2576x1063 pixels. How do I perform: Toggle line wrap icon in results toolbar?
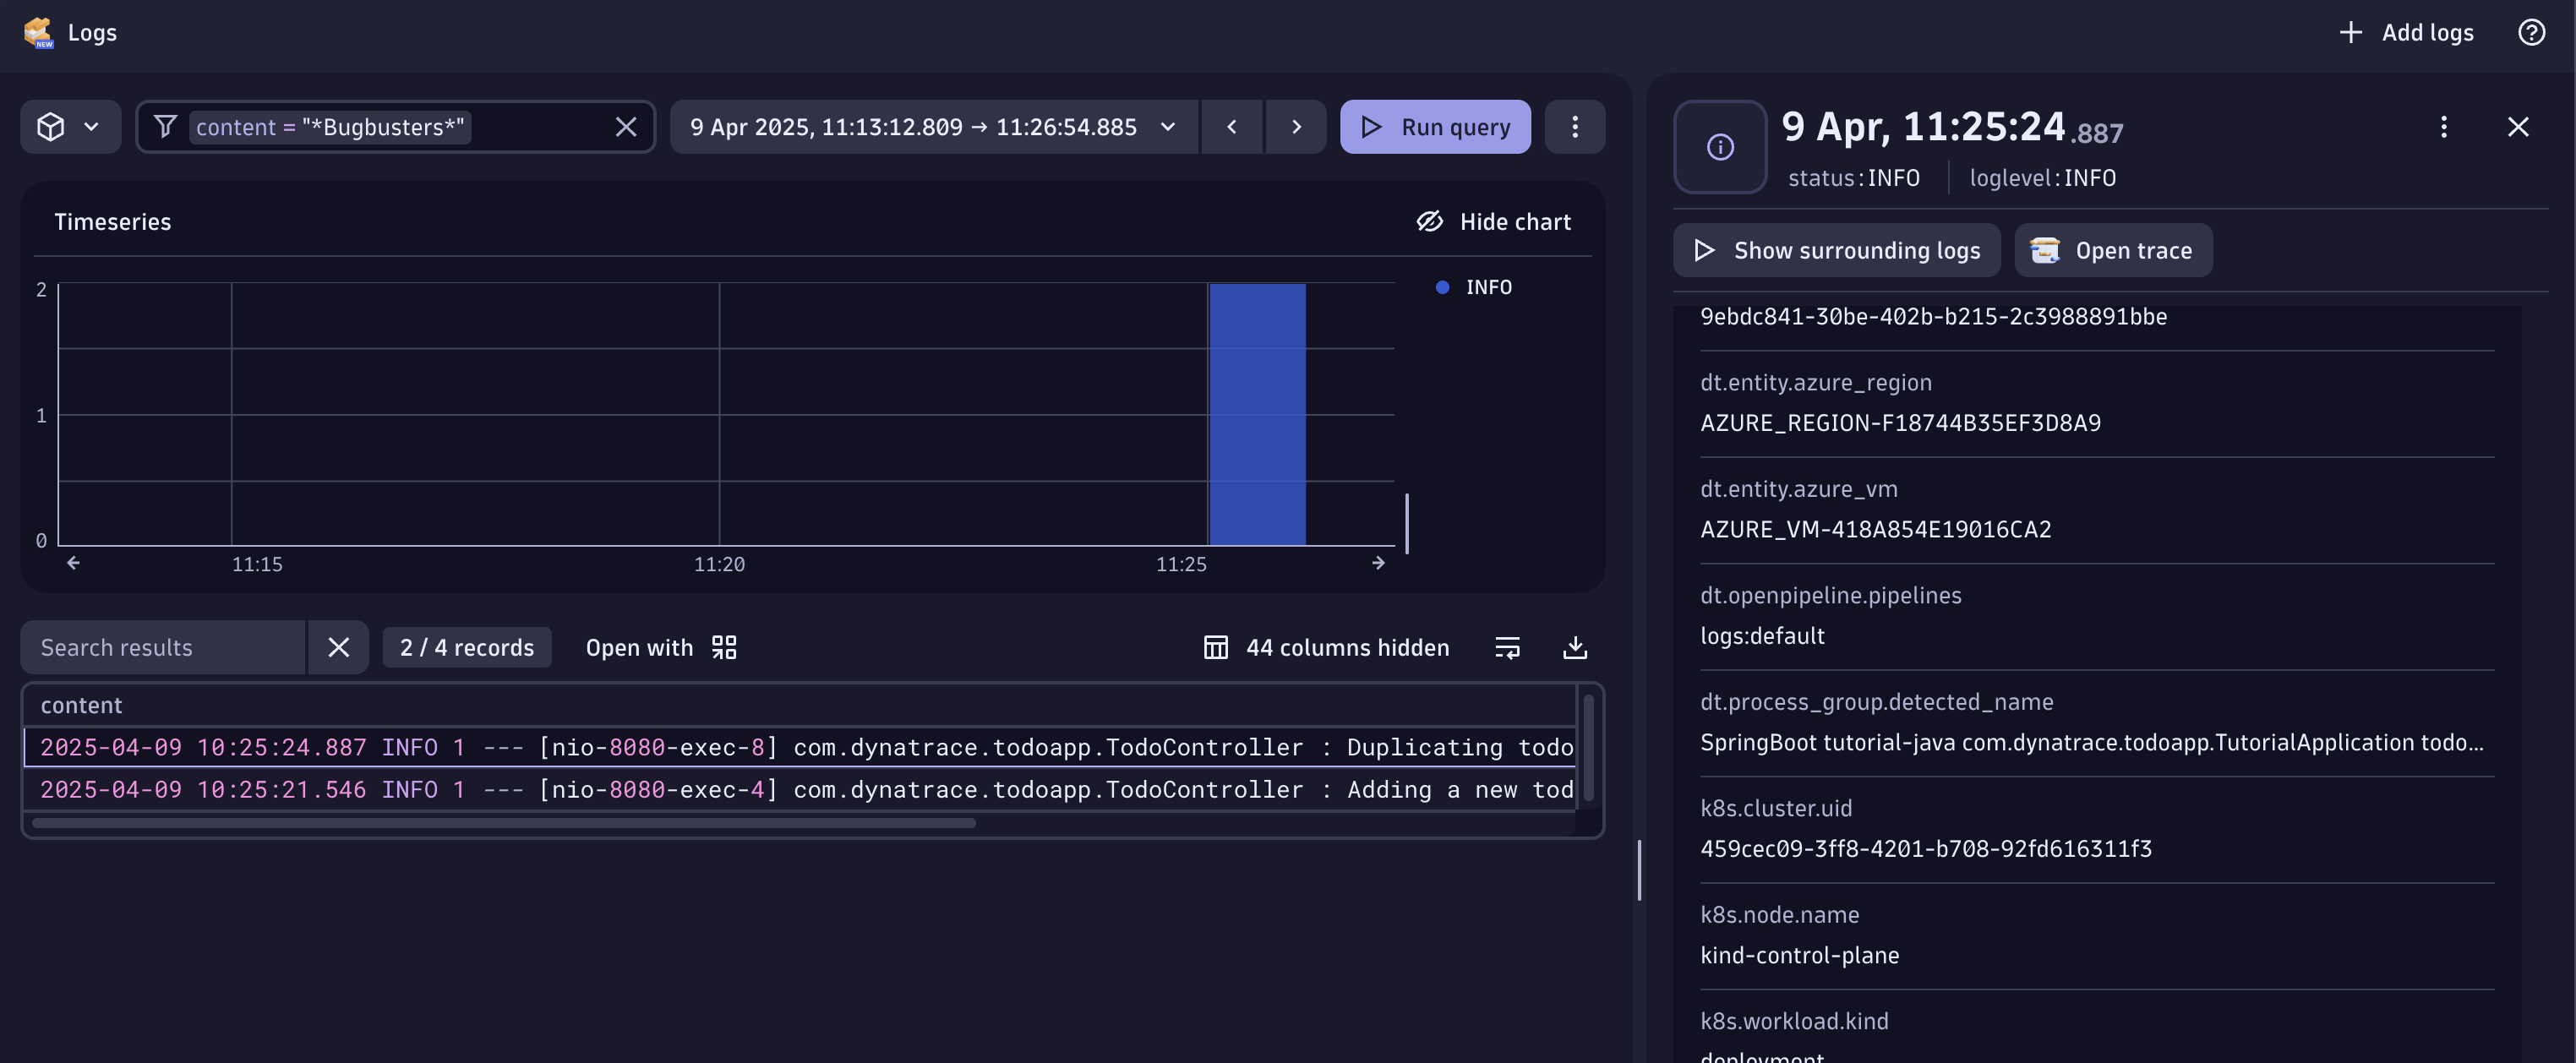pyautogui.click(x=1506, y=648)
